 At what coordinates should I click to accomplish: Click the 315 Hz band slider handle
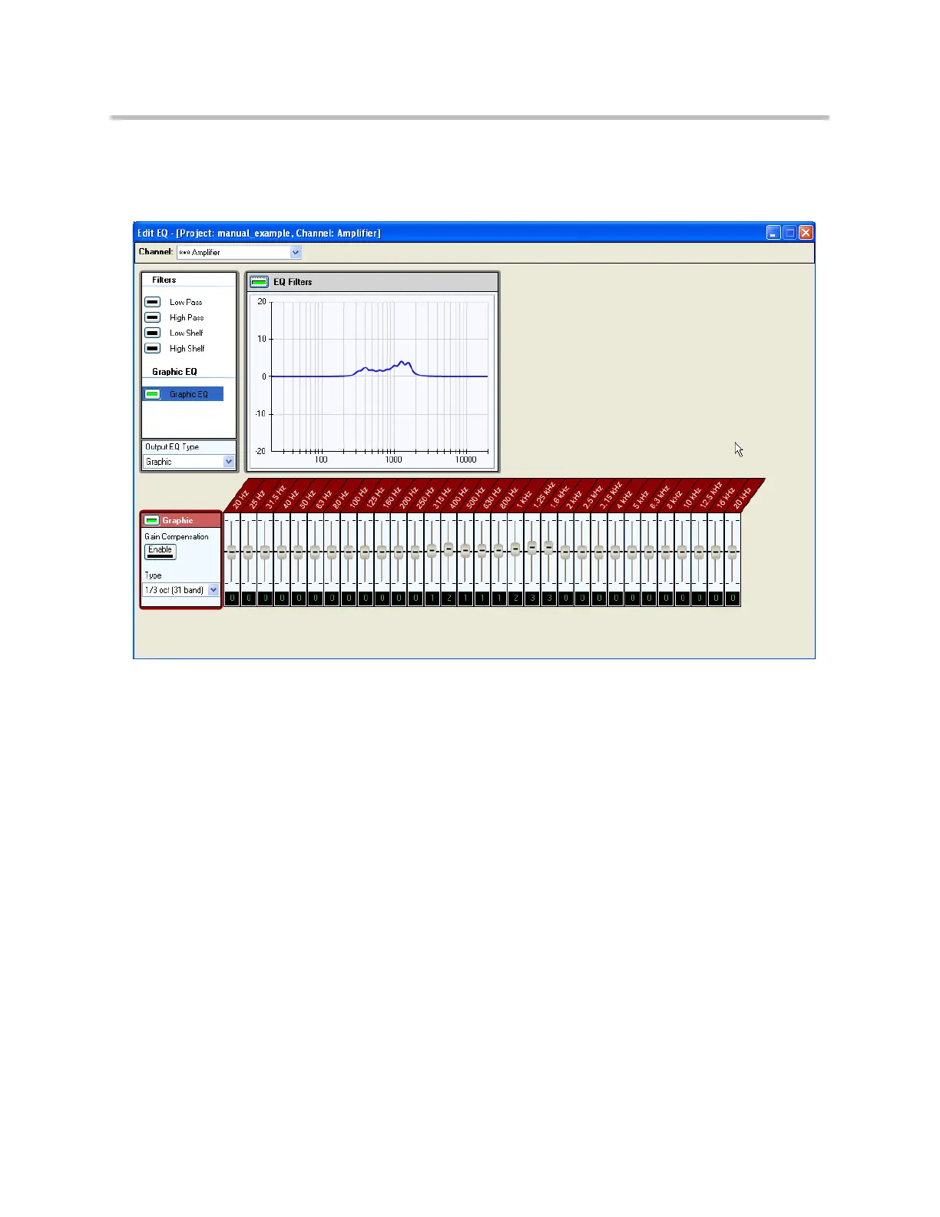pos(432,550)
